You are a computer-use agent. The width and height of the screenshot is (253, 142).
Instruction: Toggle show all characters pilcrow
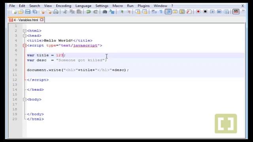[161, 12]
